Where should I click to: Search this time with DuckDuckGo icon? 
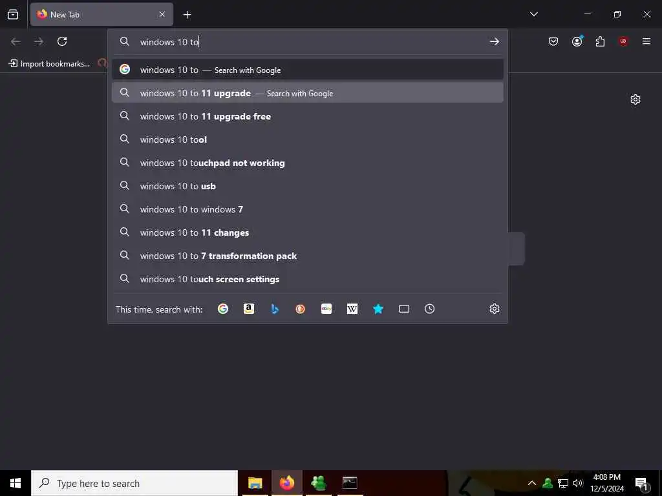[300, 309]
